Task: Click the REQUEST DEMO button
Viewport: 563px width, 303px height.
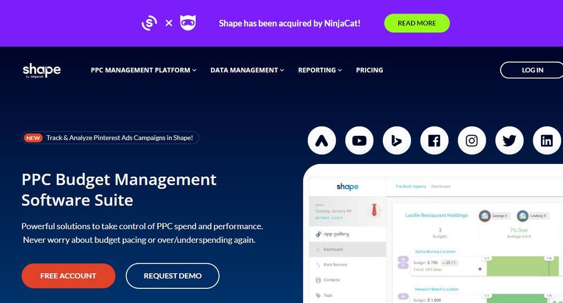Action: point(172,276)
